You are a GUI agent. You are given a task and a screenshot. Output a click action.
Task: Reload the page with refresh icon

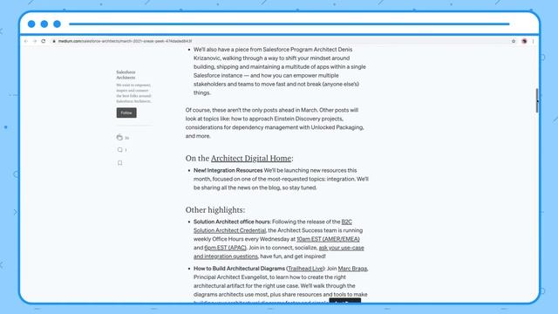[44, 41]
